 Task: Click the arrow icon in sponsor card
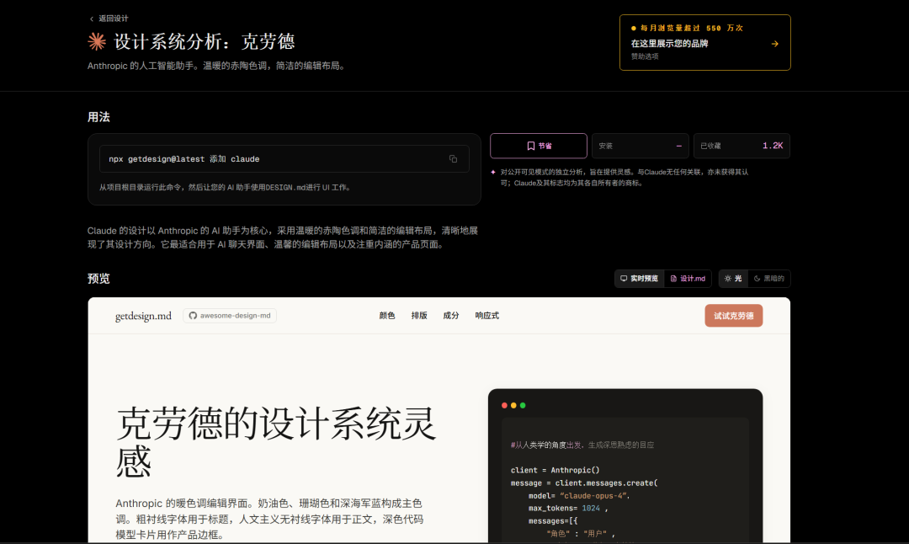pos(775,44)
